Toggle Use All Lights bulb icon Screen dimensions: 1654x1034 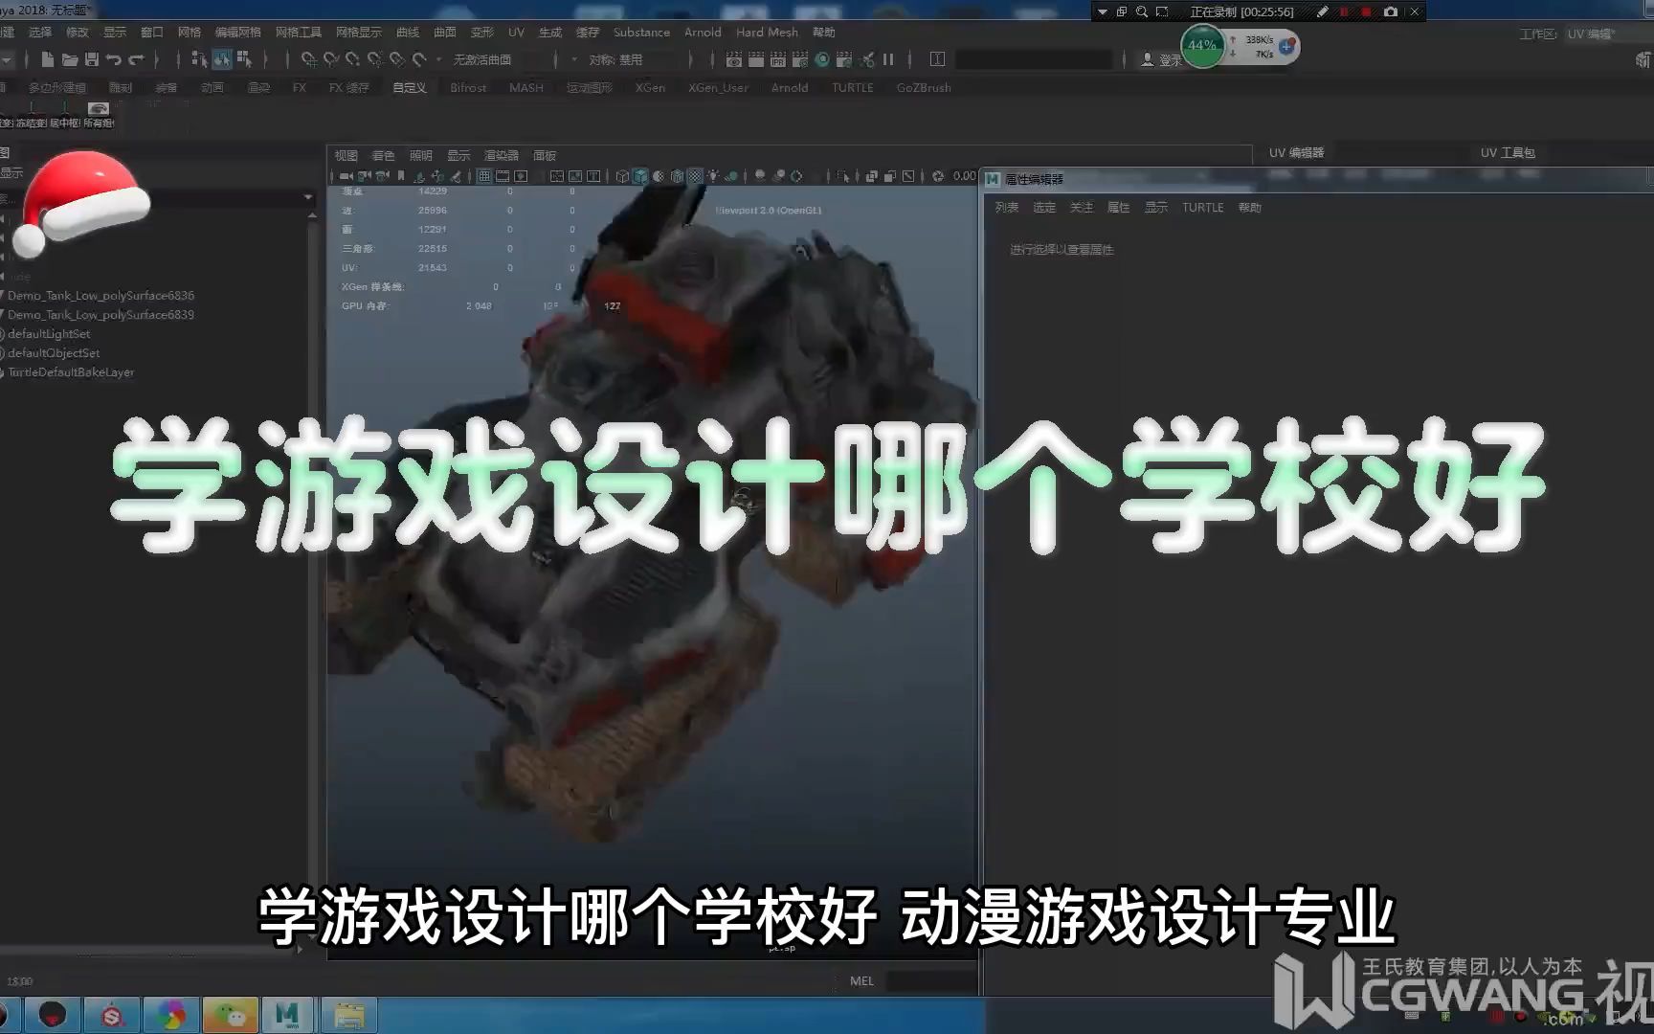pyautogui.click(x=713, y=176)
